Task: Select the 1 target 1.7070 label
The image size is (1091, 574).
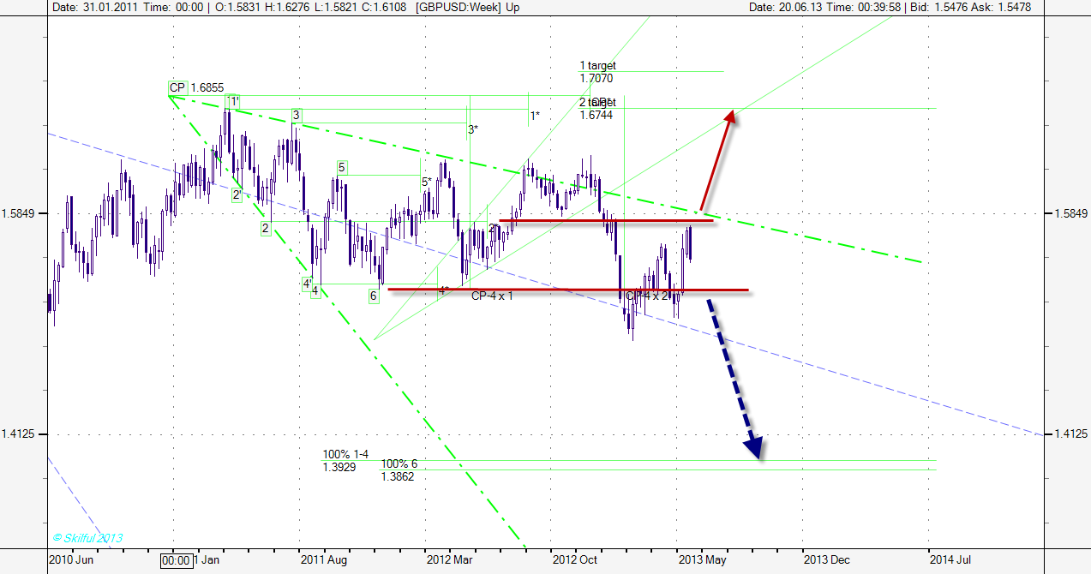Action: click(597, 72)
